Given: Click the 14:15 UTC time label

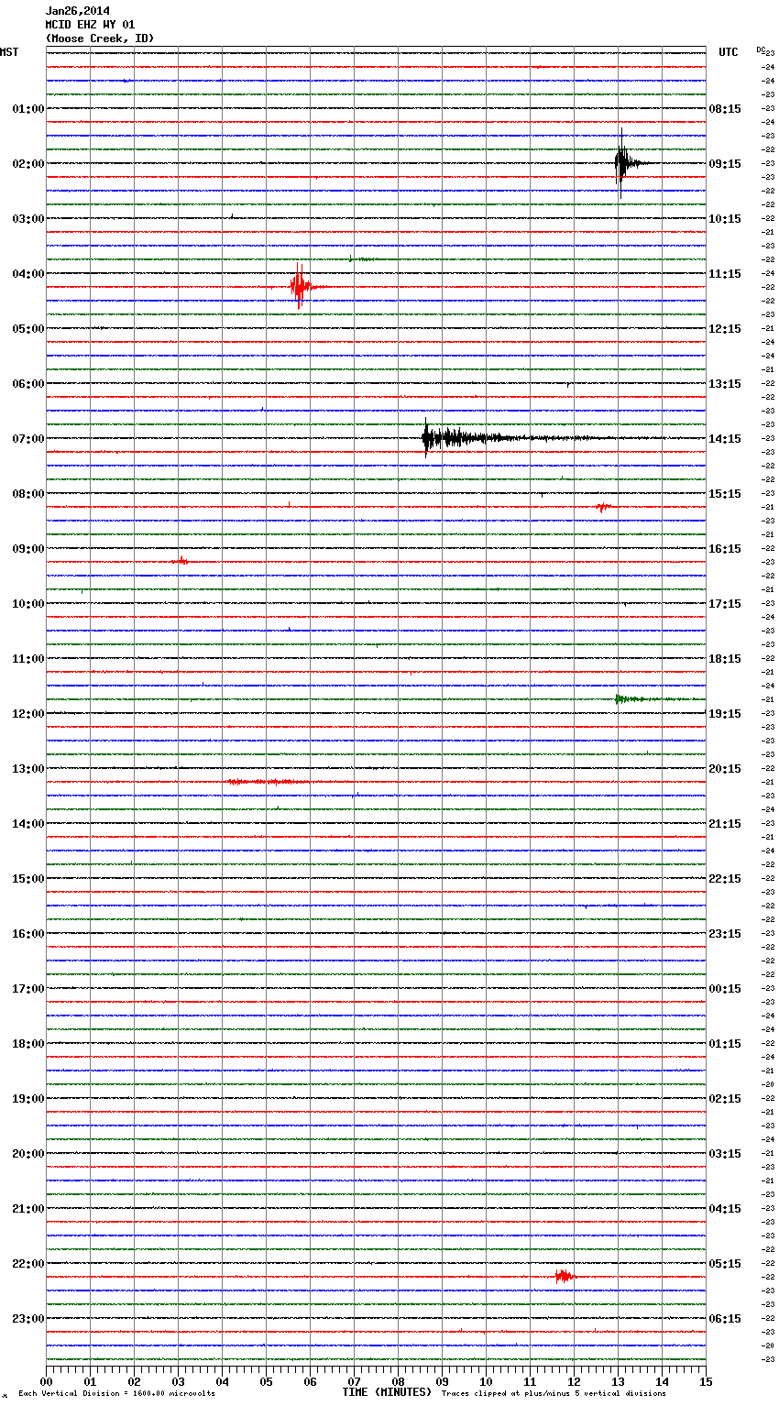Looking at the screenshot, I should (725, 439).
